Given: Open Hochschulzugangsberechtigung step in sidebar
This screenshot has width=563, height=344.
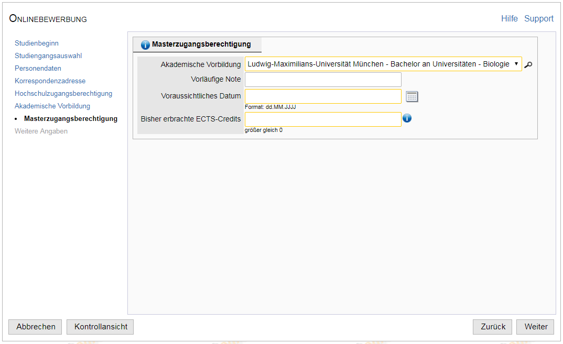Looking at the screenshot, I should tap(63, 94).
